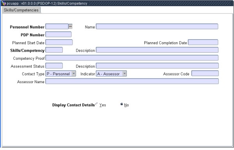Switch to the Skills/Competencies tab
The width and height of the screenshot is (234, 150).
[x=21, y=10]
